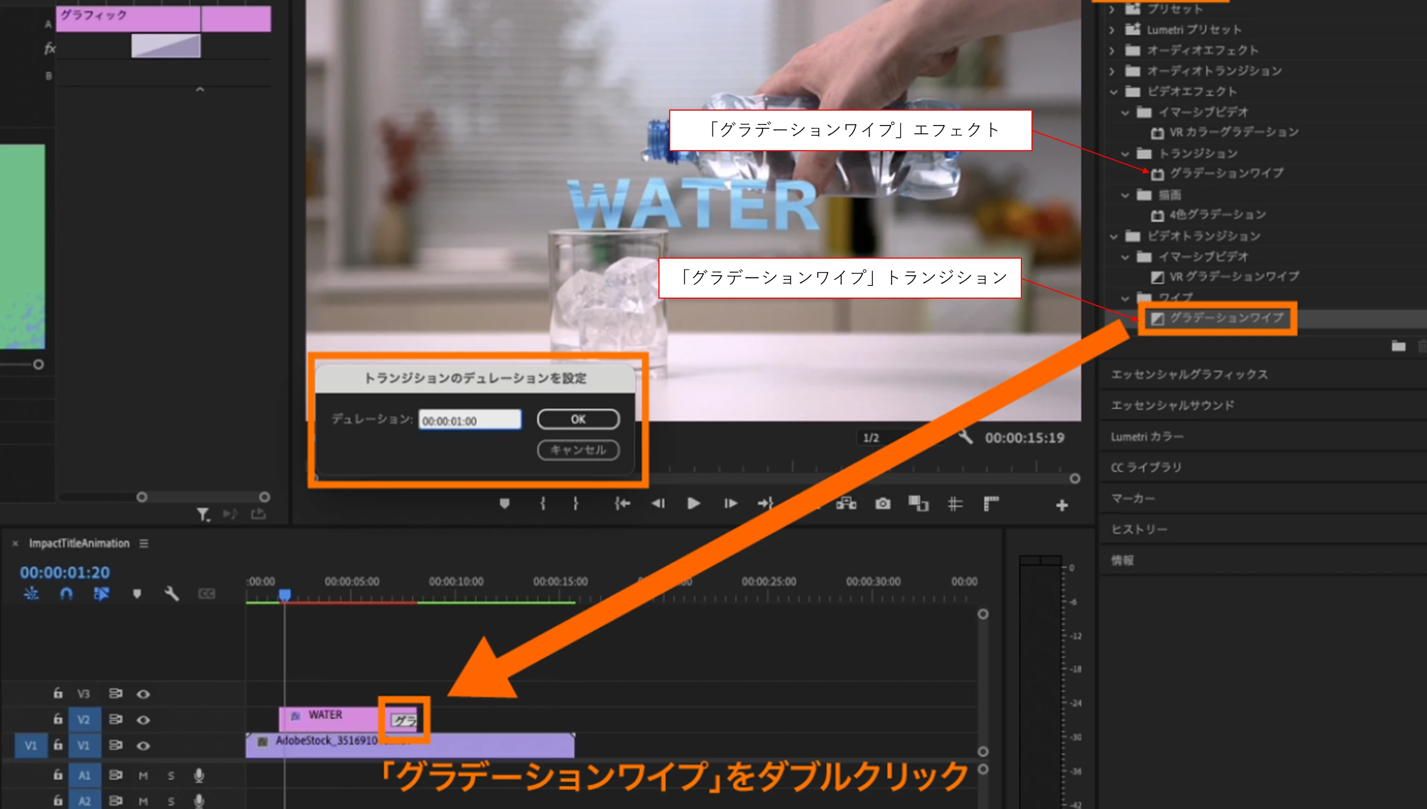Click the Step Forward One Frame button

pyautogui.click(x=731, y=503)
